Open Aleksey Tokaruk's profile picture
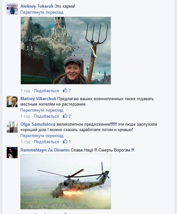The height and width of the screenshot is (214, 177). pyautogui.click(x=12, y=9)
